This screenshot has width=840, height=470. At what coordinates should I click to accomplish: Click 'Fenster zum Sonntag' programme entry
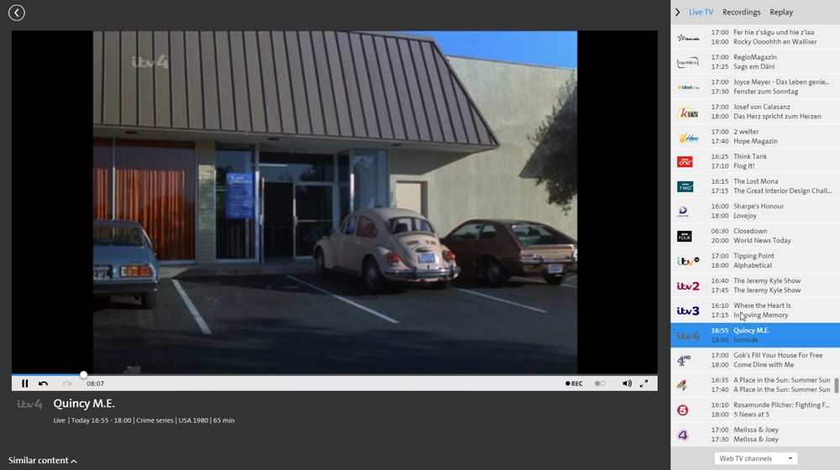coord(765,91)
